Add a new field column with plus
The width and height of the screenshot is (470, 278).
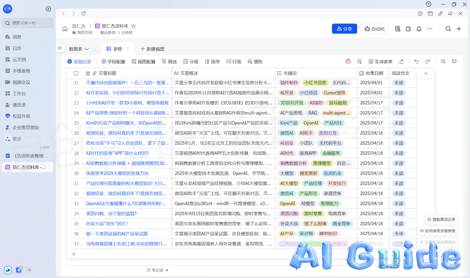point(426,73)
